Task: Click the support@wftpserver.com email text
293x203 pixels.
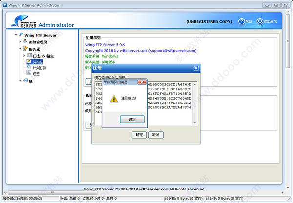Action: click(x=173, y=51)
